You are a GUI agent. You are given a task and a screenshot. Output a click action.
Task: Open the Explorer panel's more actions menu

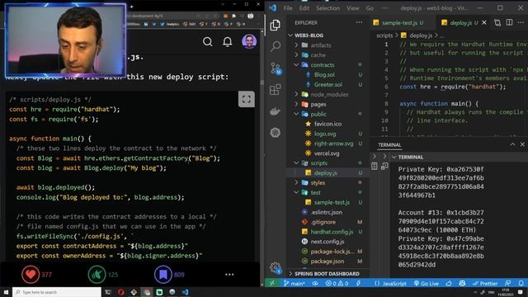[x=360, y=22]
